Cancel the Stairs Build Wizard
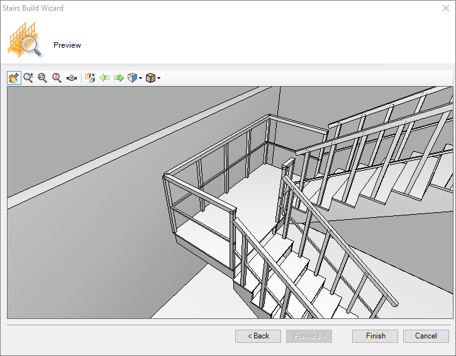 426,336
